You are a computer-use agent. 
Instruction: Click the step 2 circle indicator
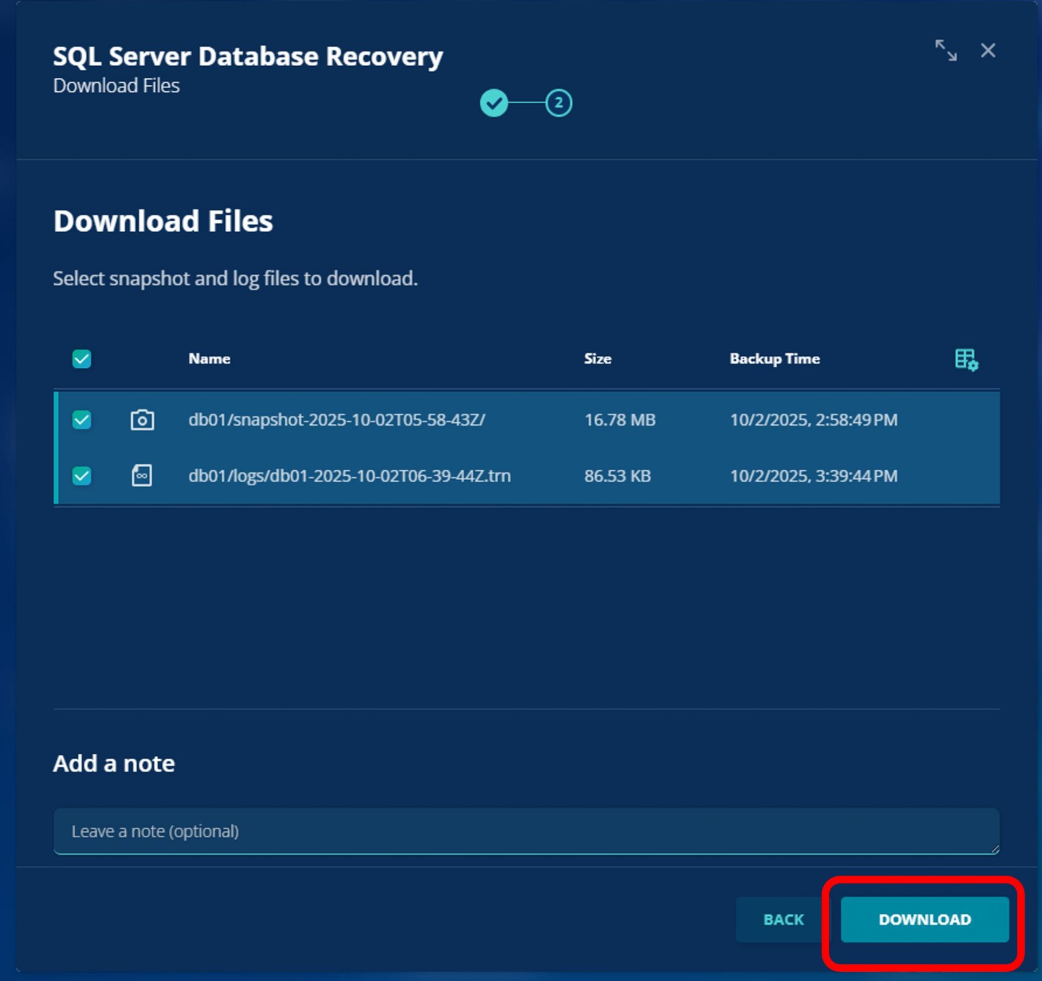click(x=558, y=103)
